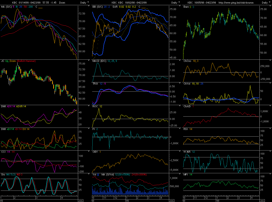Open the Daily period dropdown in right chart column
The height and width of the screenshot is (202, 272).
(266, 2)
